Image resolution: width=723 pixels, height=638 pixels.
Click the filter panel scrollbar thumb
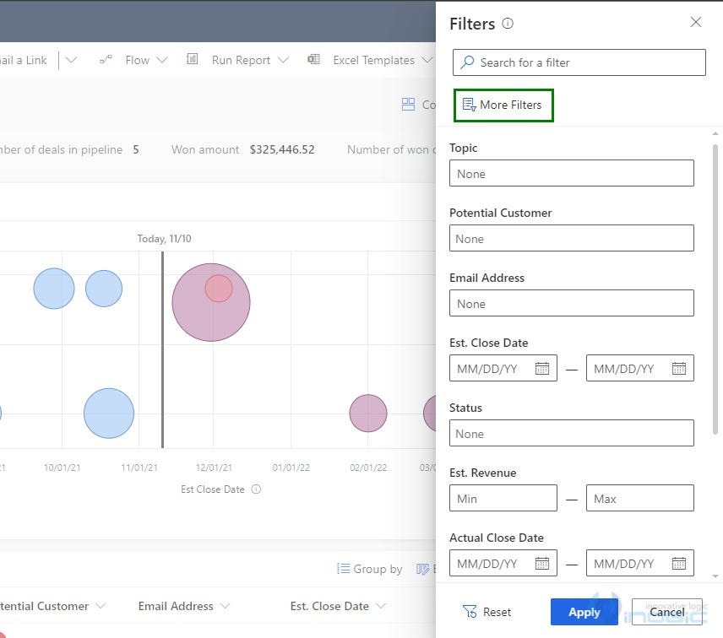pyautogui.click(x=715, y=289)
